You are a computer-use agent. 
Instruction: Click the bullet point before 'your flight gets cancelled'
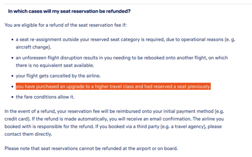coord(12,76)
